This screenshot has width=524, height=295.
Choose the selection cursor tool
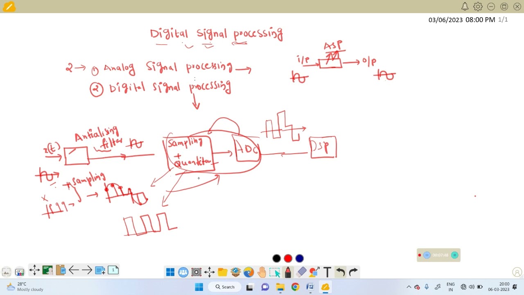pos(275,272)
